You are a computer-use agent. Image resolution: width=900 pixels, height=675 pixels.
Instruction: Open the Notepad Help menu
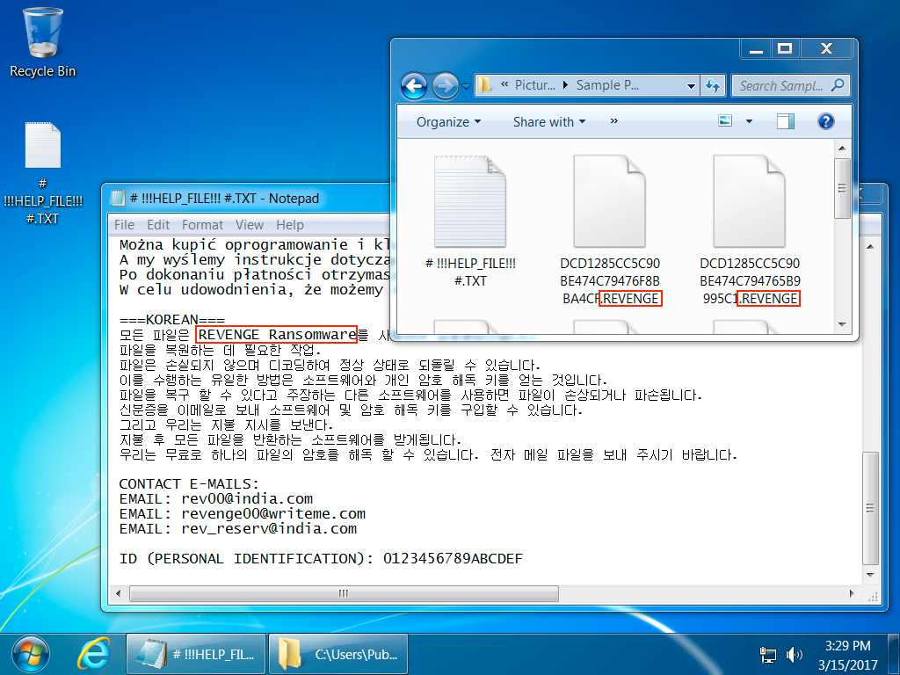tap(290, 225)
